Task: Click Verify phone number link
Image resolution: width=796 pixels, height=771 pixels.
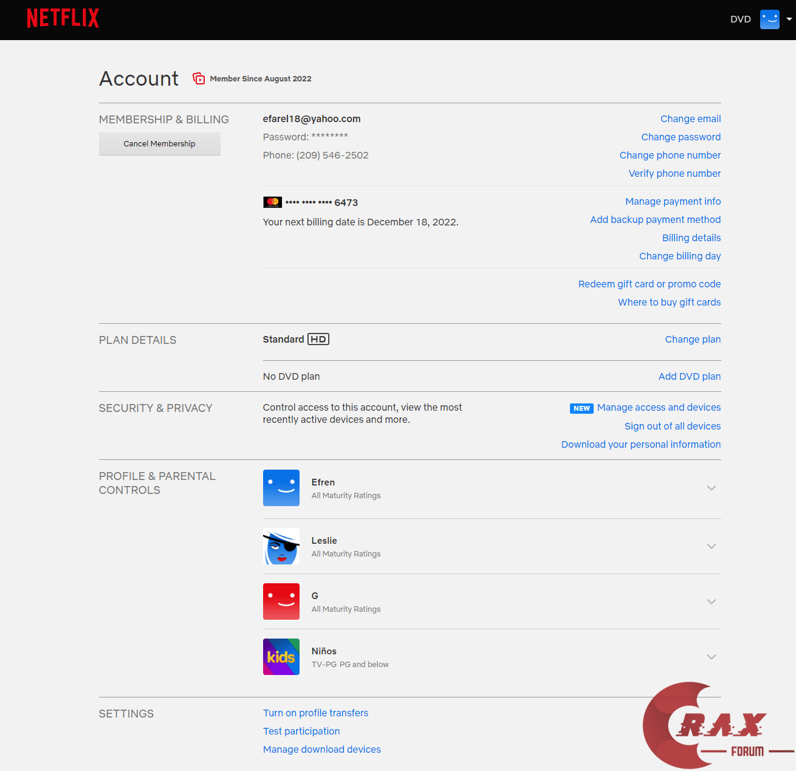Action: point(675,174)
